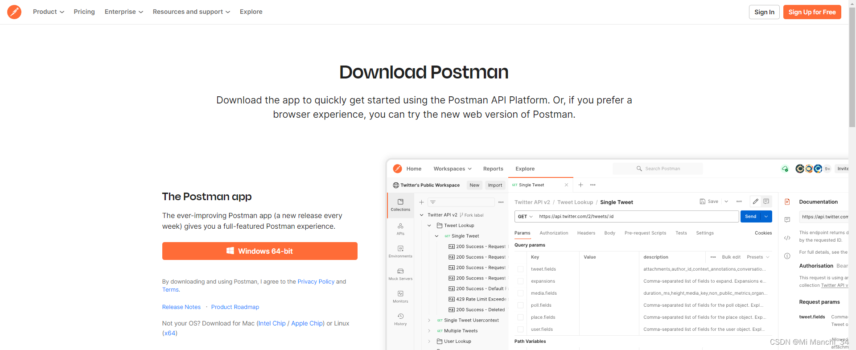Click the comment icon next to the pencil
856x350 pixels.
(766, 202)
